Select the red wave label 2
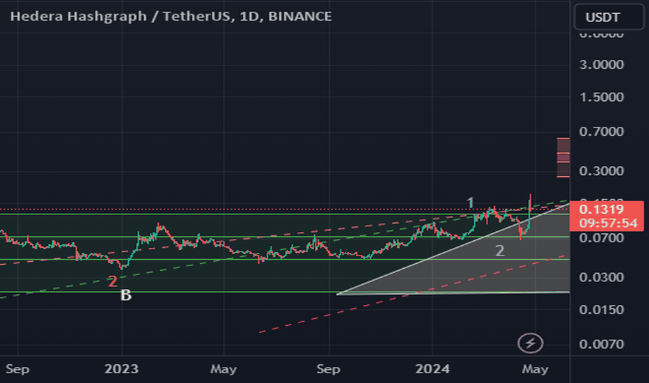 113,281
